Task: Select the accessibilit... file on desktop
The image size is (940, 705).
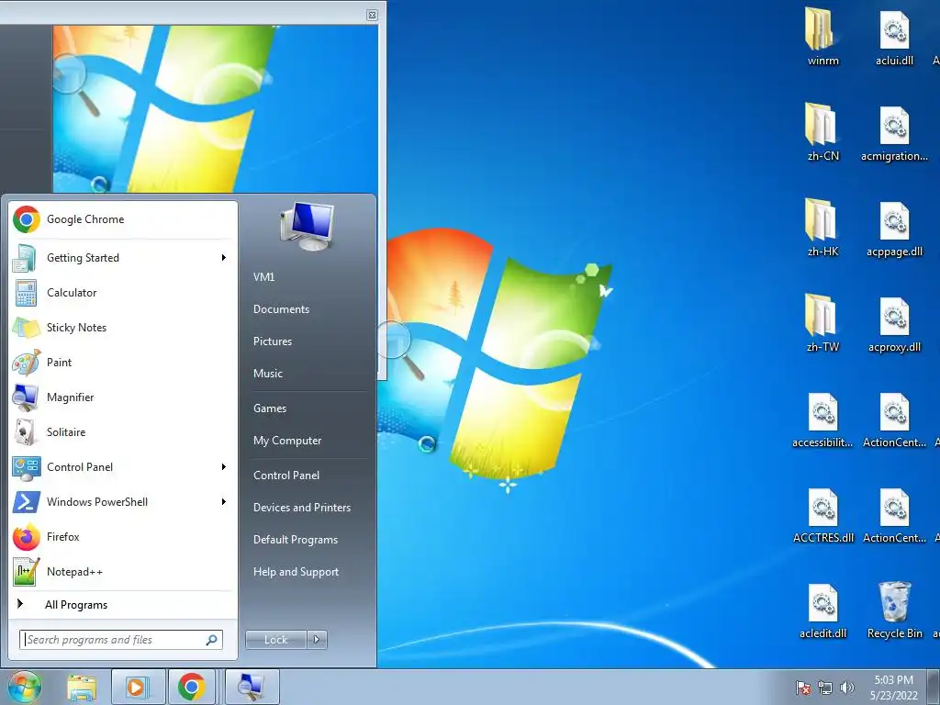Action: (822, 419)
